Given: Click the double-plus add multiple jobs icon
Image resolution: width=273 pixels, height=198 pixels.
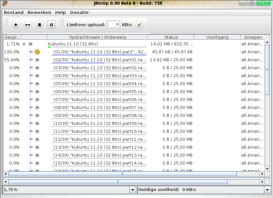Looking at the screenshot, I should click(28, 25).
